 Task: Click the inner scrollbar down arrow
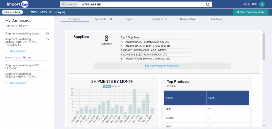click(x=264, y=126)
